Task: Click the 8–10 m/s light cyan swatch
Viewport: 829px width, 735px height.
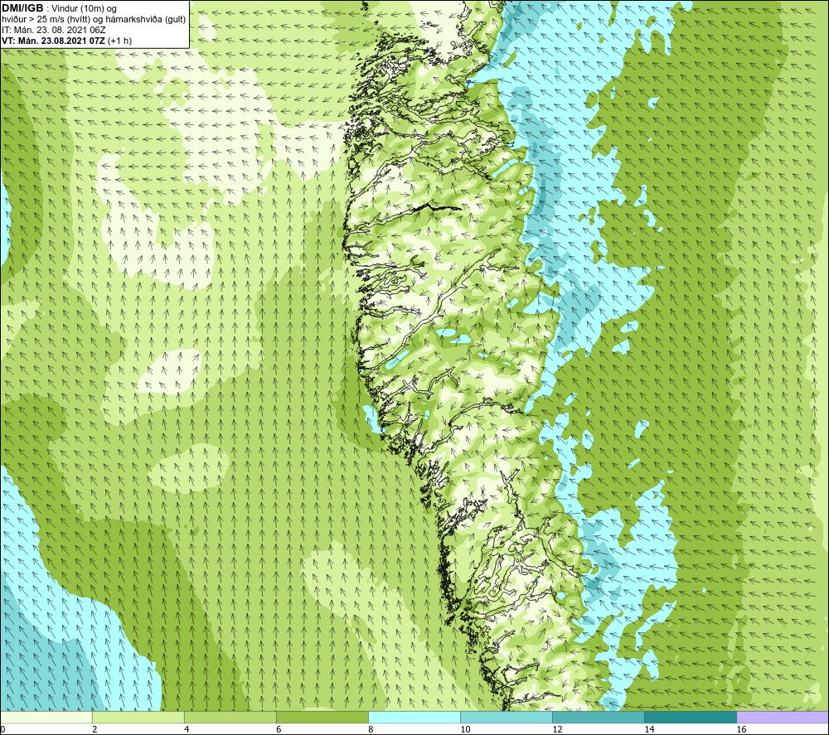Action: click(414, 718)
